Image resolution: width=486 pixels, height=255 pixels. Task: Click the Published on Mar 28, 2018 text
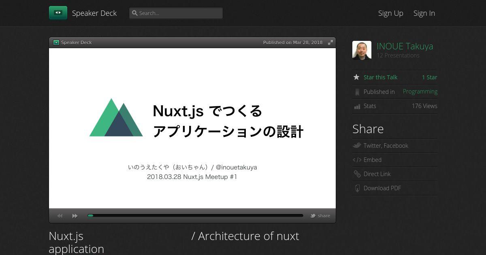coord(293,42)
